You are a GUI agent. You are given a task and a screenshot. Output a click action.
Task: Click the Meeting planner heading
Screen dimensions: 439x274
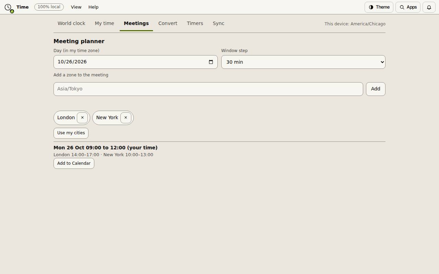pyautogui.click(x=79, y=41)
